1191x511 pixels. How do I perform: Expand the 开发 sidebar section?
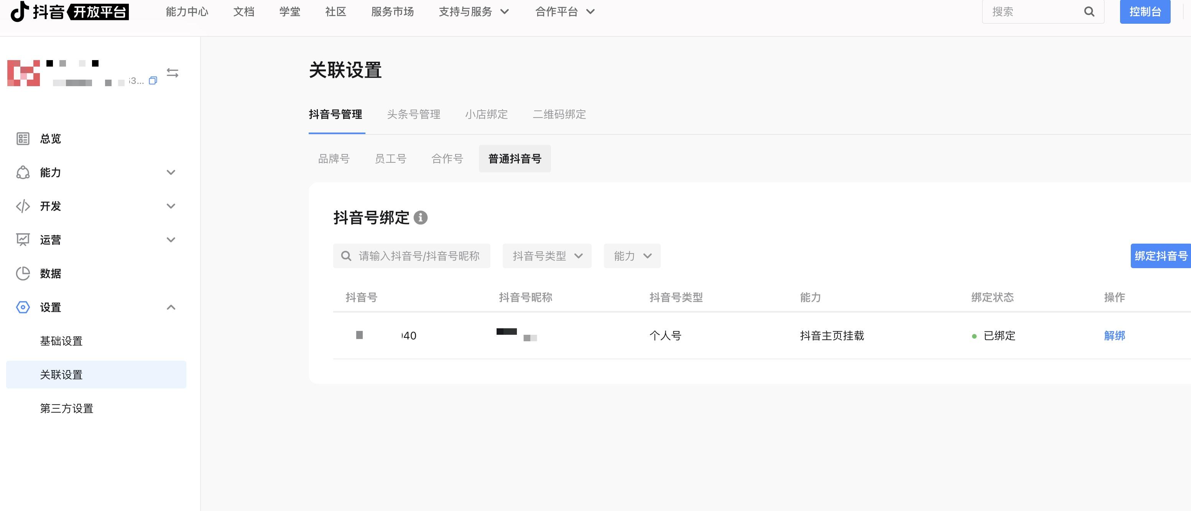click(171, 206)
